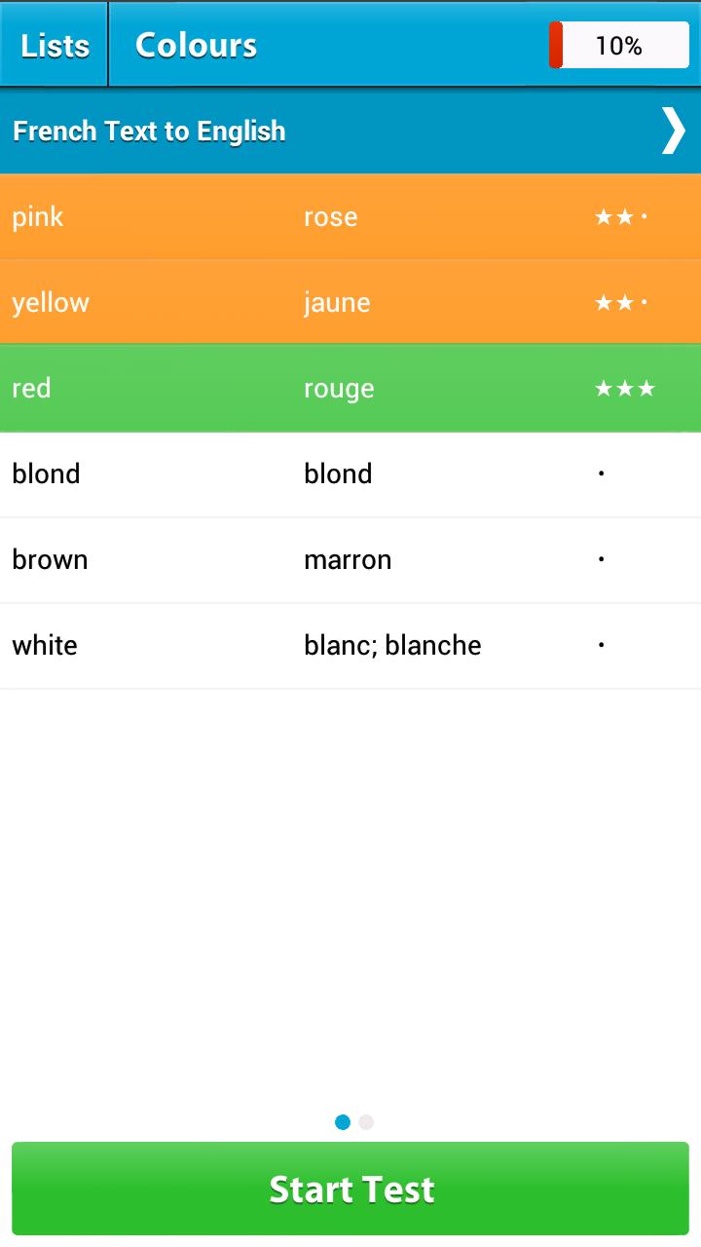Select the Colours title tab
The height and width of the screenshot is (1247, 701).
tap(196, 46)
